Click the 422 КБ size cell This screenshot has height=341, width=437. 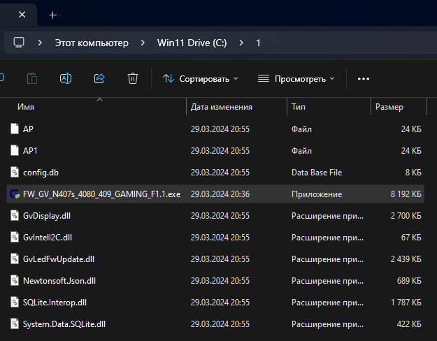coord(409,324)
